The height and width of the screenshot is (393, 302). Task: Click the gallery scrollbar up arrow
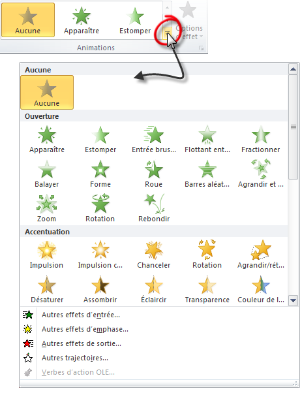pyautogui.click(x=293, y=69)
